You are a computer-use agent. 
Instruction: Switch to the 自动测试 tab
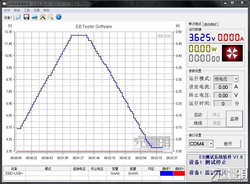pyautogui.click(x=211, y=24)
